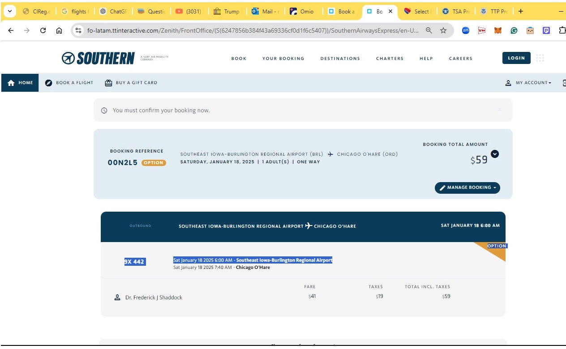Open the apps grid icon beside Login
The image size is (566, 349).
click(540, 58)
